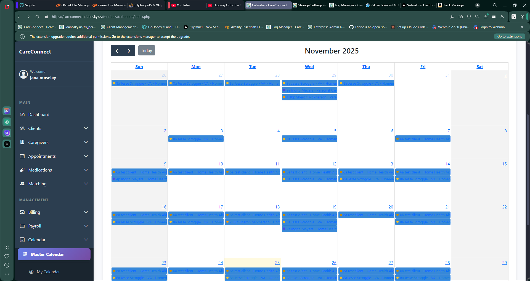530x281 pixels.
Task: Click the welcome avatar for jana.moseley
Action: [23, 74]
